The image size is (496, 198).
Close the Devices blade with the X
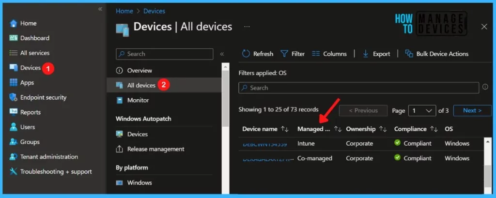pos(484,27)
